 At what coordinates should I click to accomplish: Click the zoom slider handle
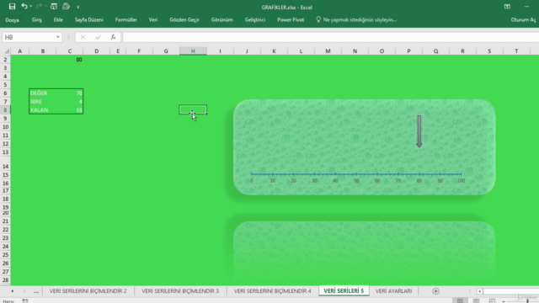(527, 301)
